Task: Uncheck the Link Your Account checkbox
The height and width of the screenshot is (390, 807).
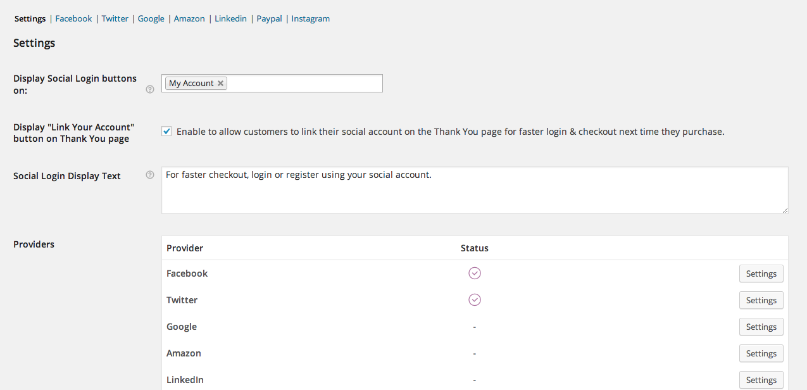Action: tap(166, 132)
